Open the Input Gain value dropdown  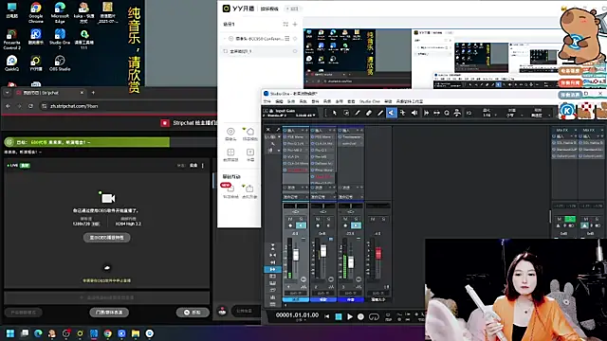click(305, 116)
